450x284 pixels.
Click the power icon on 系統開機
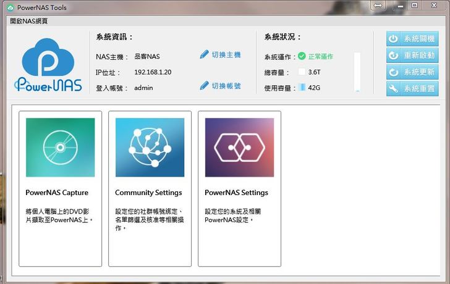point(393,39)
